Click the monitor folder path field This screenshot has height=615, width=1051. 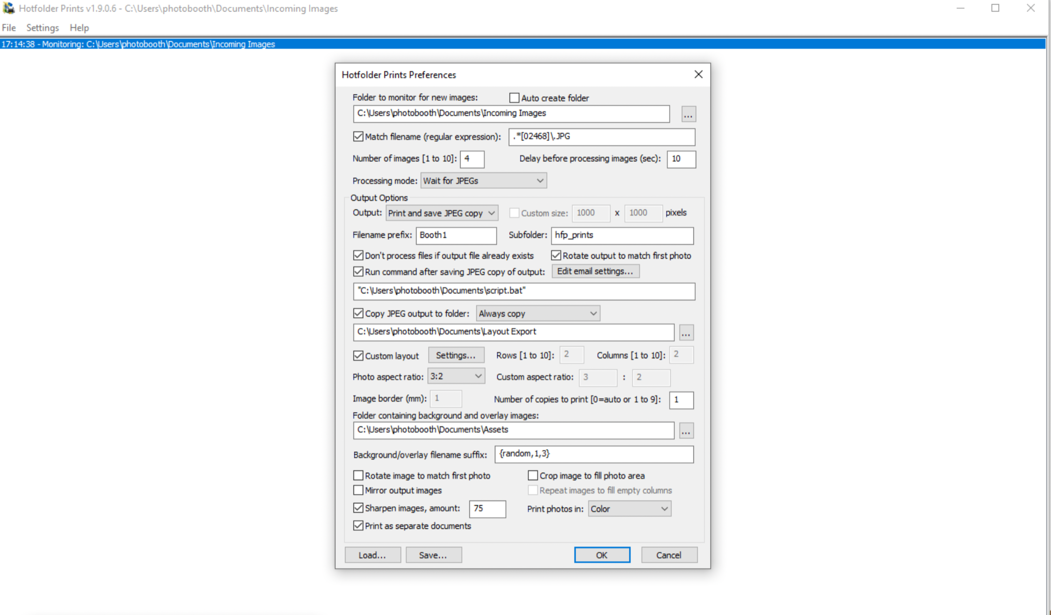point(511,114)
